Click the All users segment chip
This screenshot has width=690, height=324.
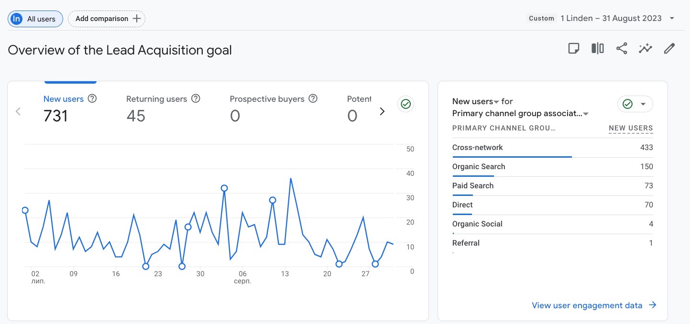pos(35,19)
